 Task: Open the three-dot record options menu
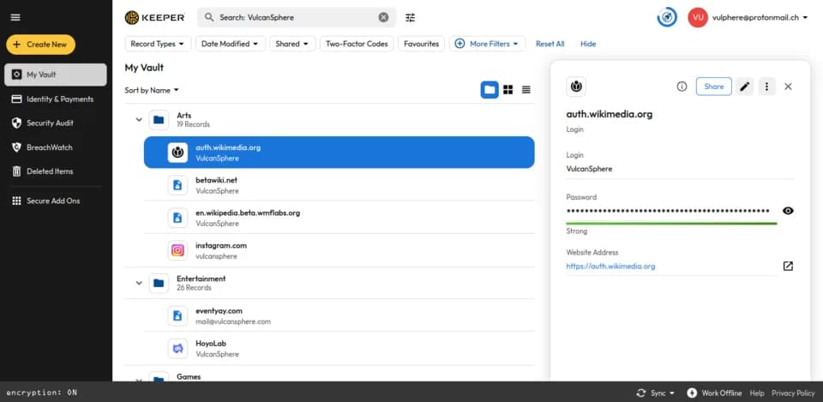click(766, 87)
